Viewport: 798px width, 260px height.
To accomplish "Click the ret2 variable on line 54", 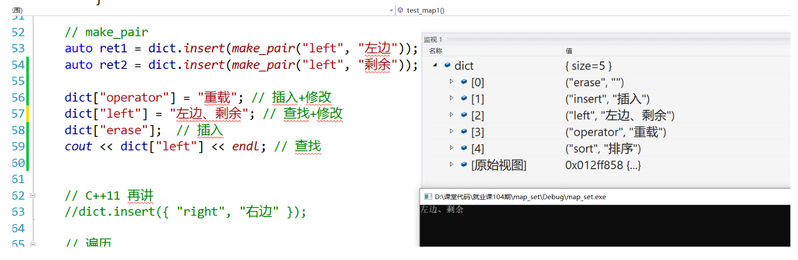I will point(113,65).
